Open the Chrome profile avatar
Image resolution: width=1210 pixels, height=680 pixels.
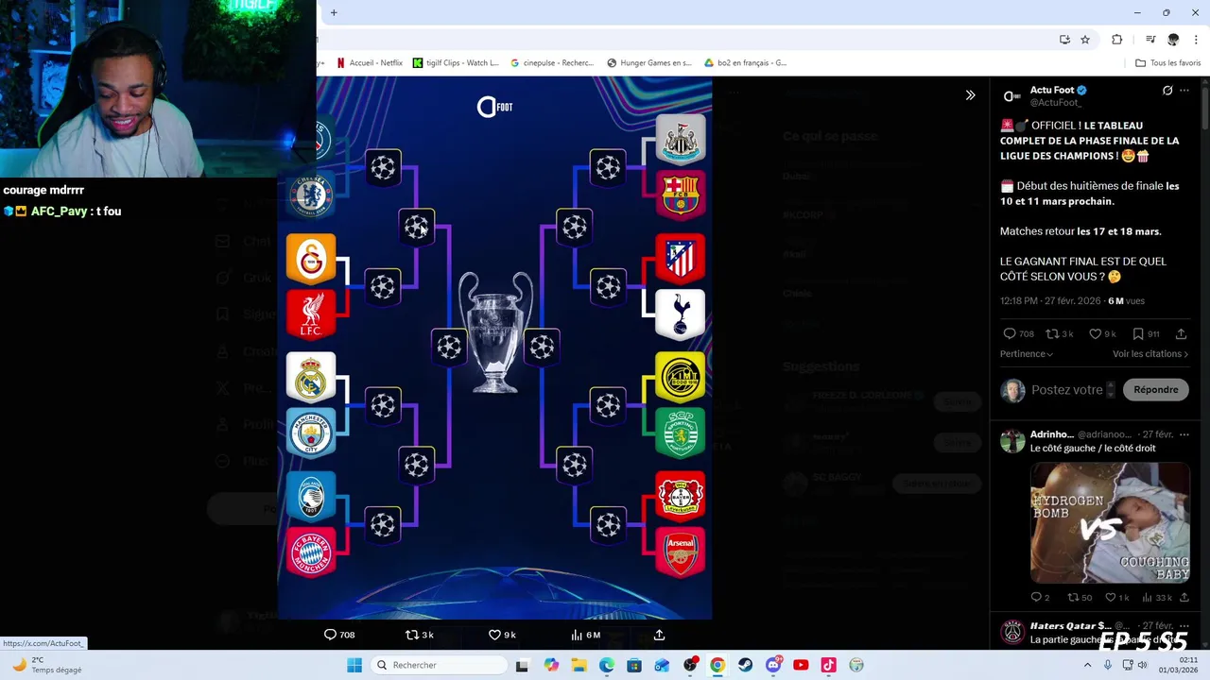[1173, 40]
